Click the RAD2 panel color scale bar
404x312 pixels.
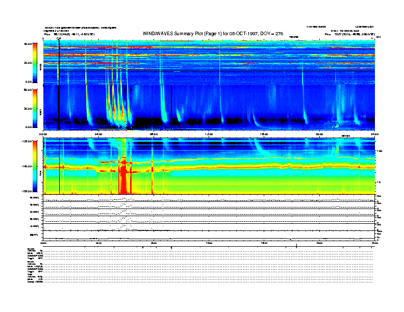pyautogui.click(x=35, y=63)
